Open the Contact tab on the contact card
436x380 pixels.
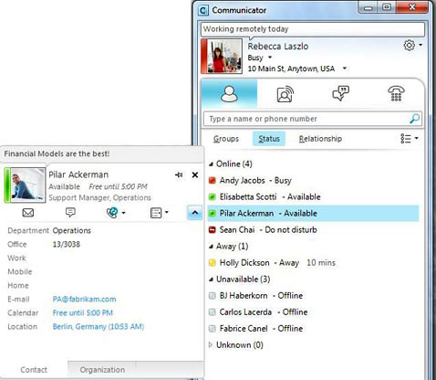tap(34, 370)
